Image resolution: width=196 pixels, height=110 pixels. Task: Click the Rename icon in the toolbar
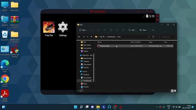(x=111, y=30)
